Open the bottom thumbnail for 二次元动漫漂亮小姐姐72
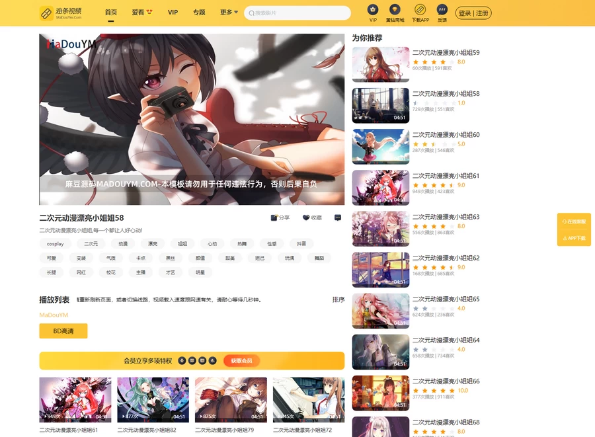The height and width of the screenshot is (437, 595). 309,400
